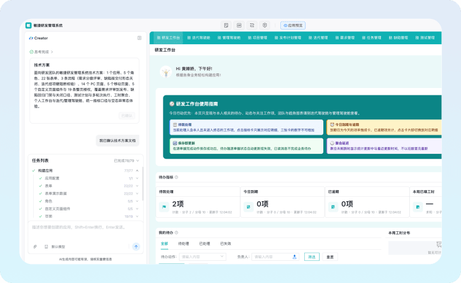Open the 缺陷管理 nav tab

coord(398,38)
